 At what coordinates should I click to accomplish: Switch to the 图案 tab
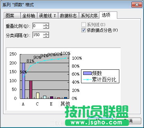pyautogui.click(x=12, y=16)
